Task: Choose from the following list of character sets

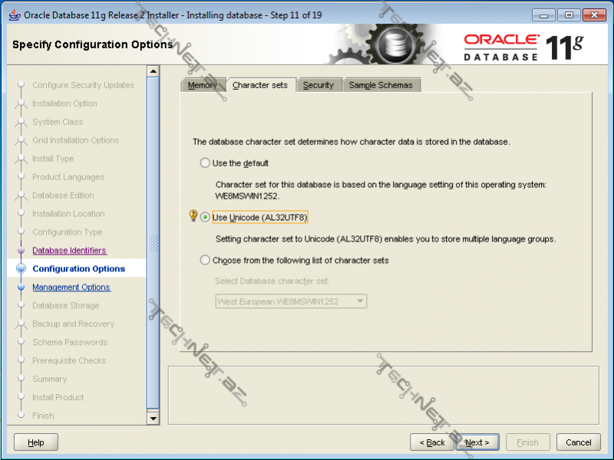Action: [205, 260]
